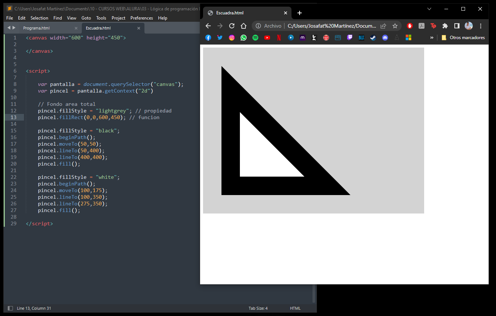Open the Netflix bookmark
496x316 pixels.
(279, 38)
